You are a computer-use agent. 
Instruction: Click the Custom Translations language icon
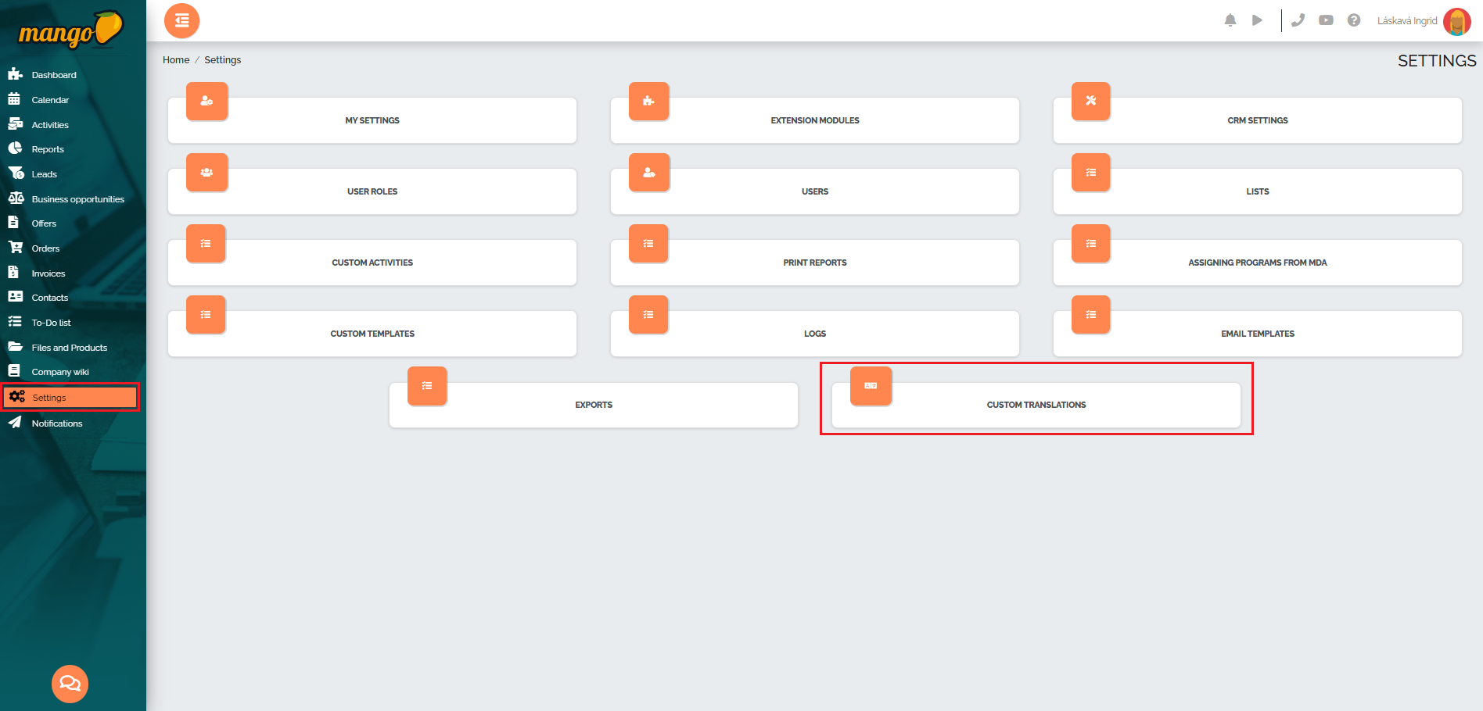(x=871, y=385)
